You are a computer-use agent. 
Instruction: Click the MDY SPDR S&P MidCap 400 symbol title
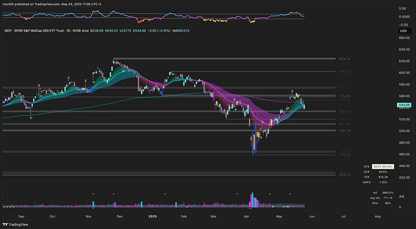click(x=47, y=31)
